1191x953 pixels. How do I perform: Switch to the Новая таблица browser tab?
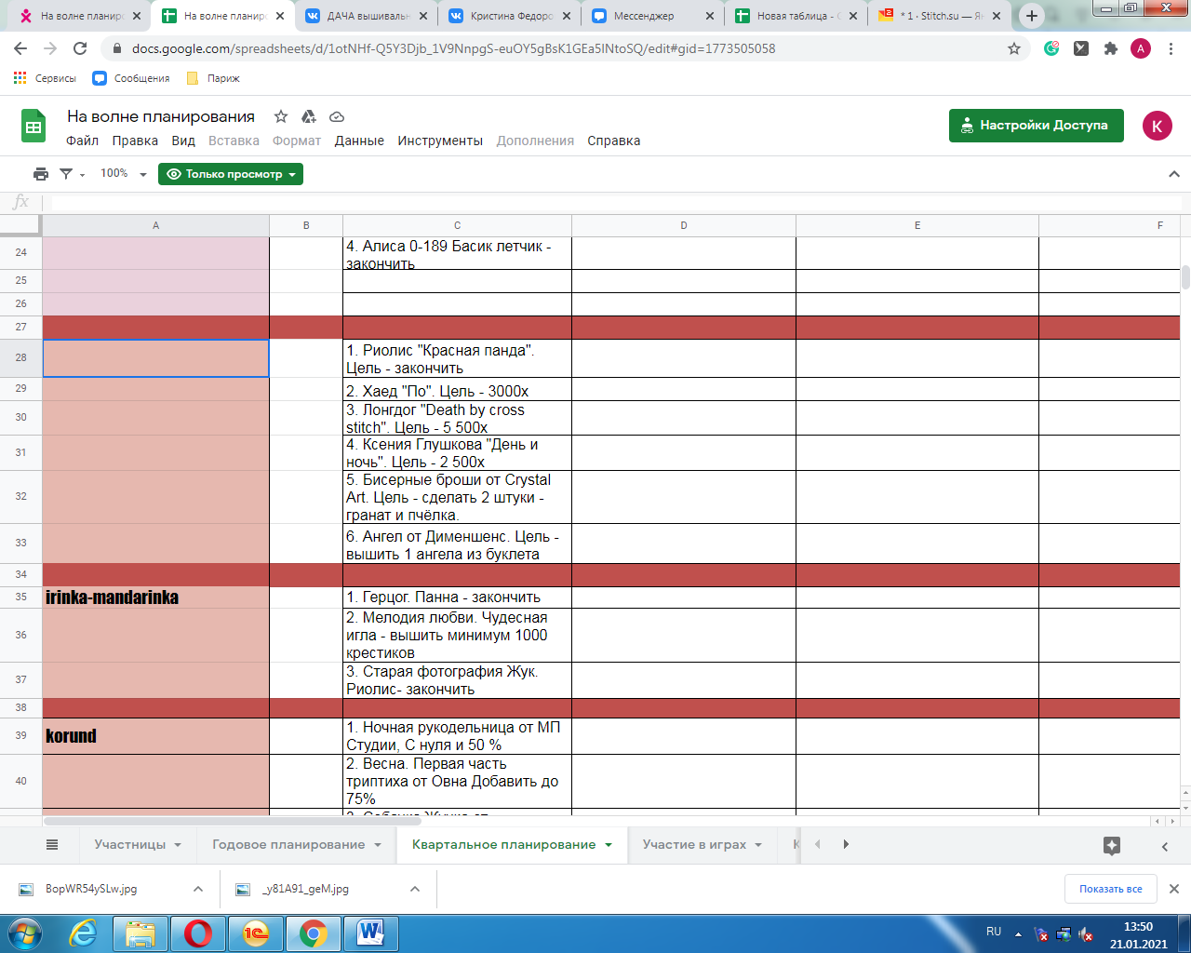796,16
